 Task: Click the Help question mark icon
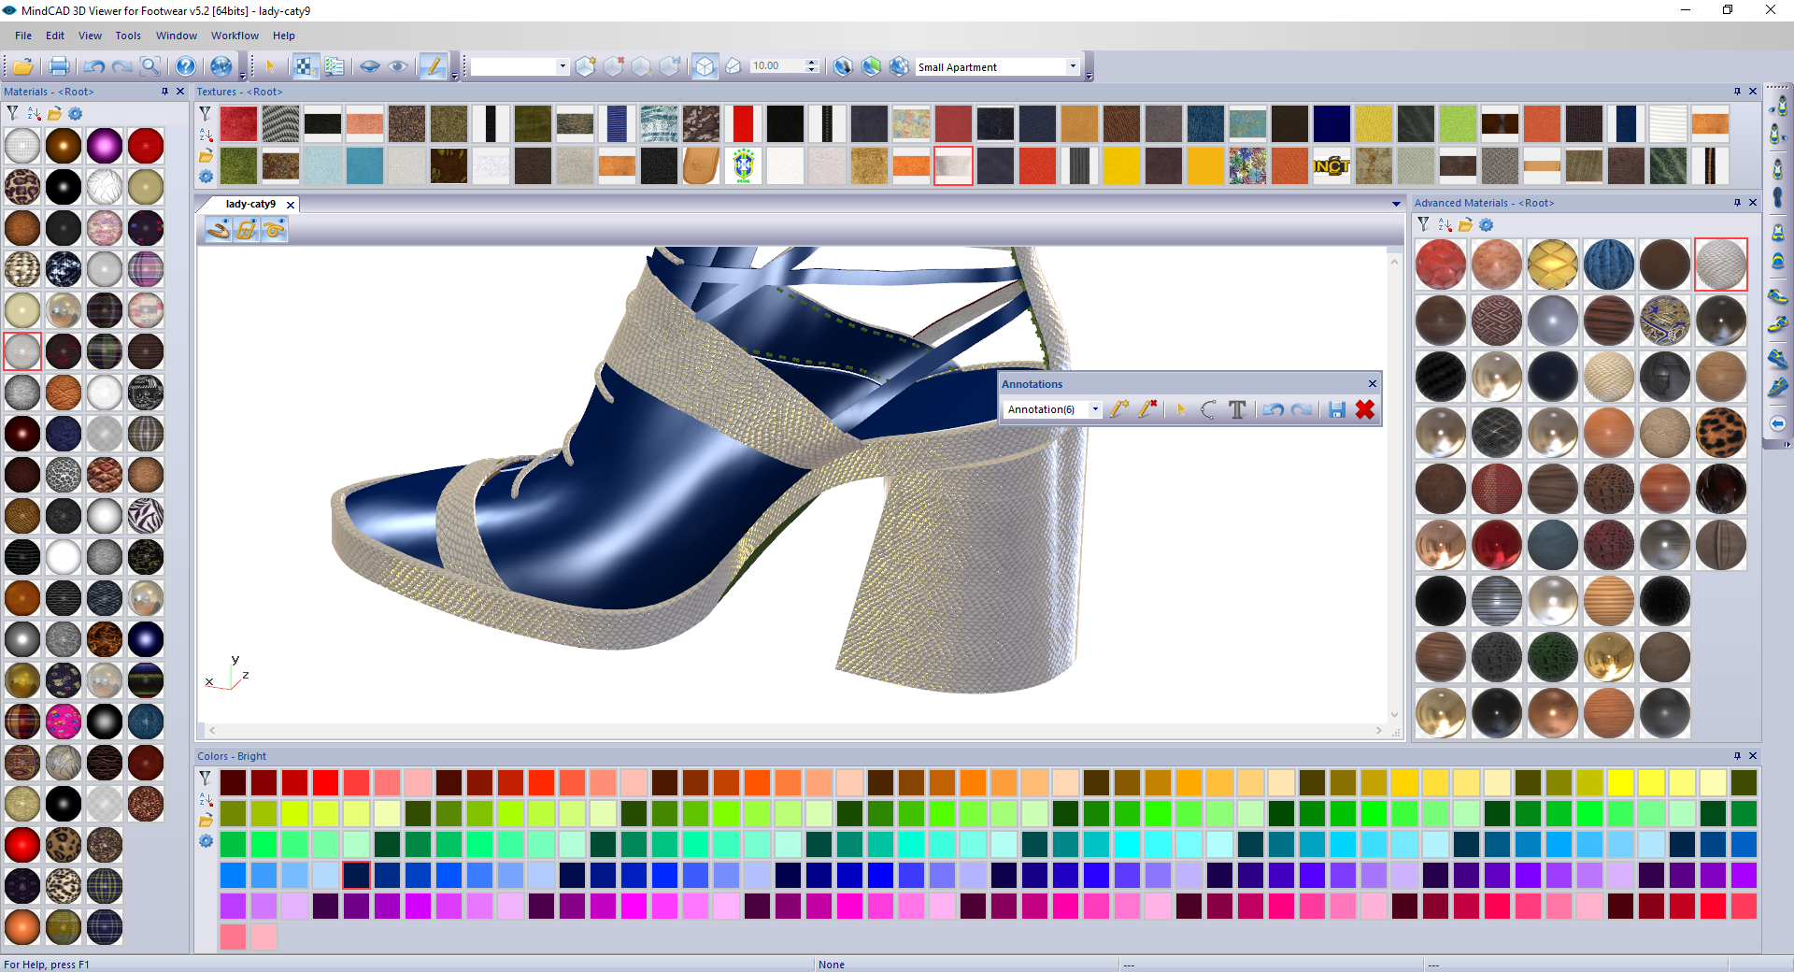[x=185, y=65]
